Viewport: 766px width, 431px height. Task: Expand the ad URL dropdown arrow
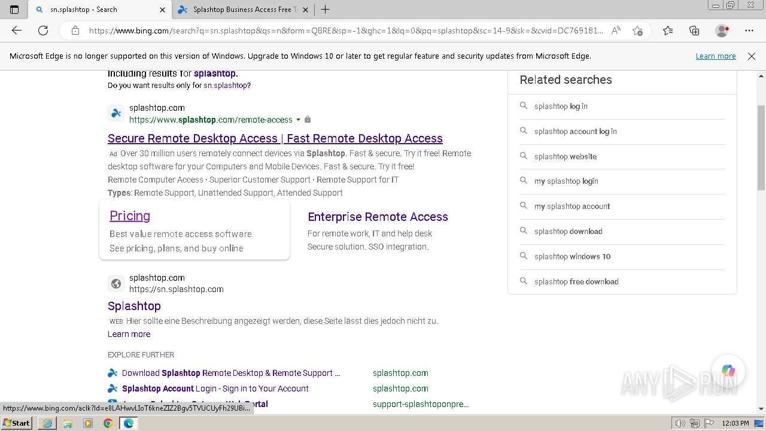298,120
